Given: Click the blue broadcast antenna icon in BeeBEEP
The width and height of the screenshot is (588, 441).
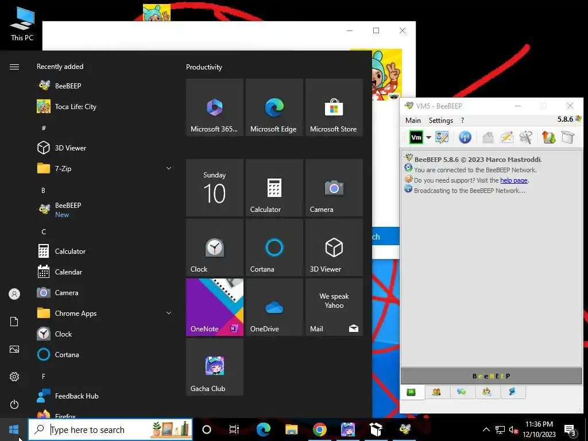Looking at the screenshot, I should (x=465, y=138).
